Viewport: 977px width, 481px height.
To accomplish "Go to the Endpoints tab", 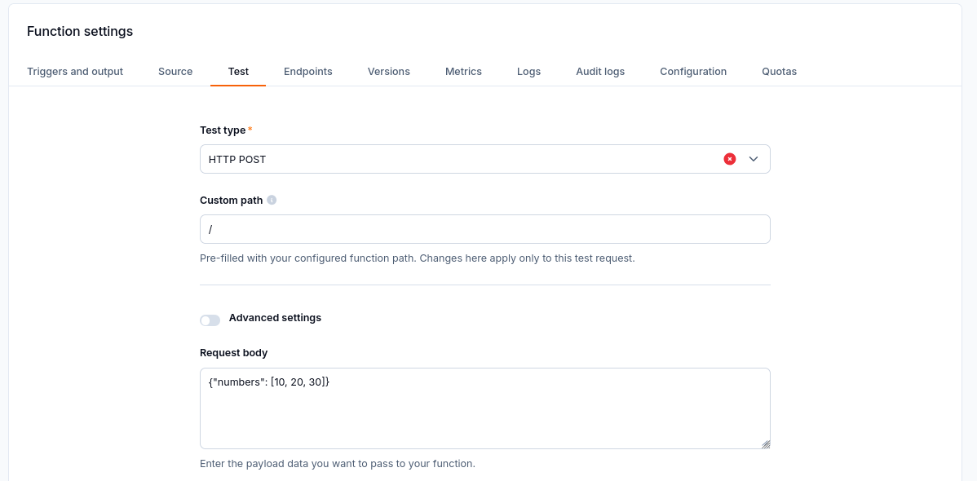I will pyautogui.click(x=307, y=71).
